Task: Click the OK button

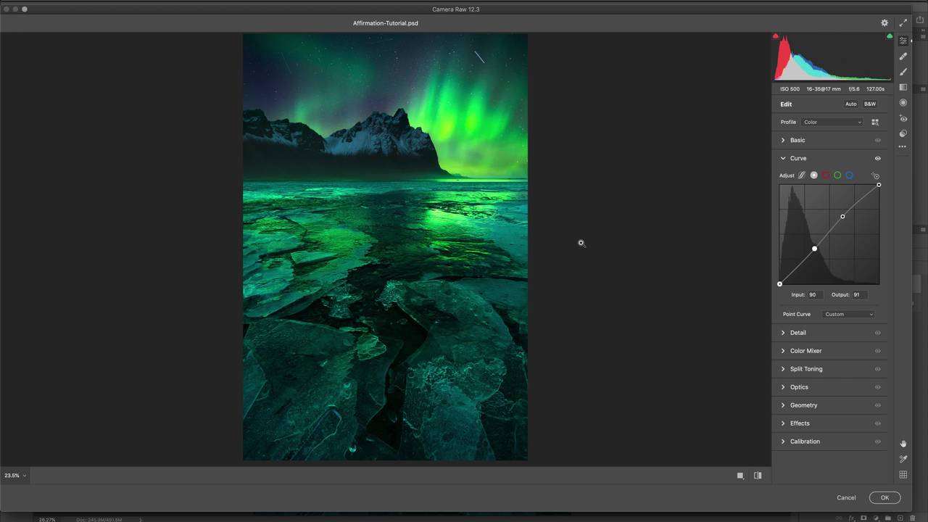Action: tap(884, 497)
